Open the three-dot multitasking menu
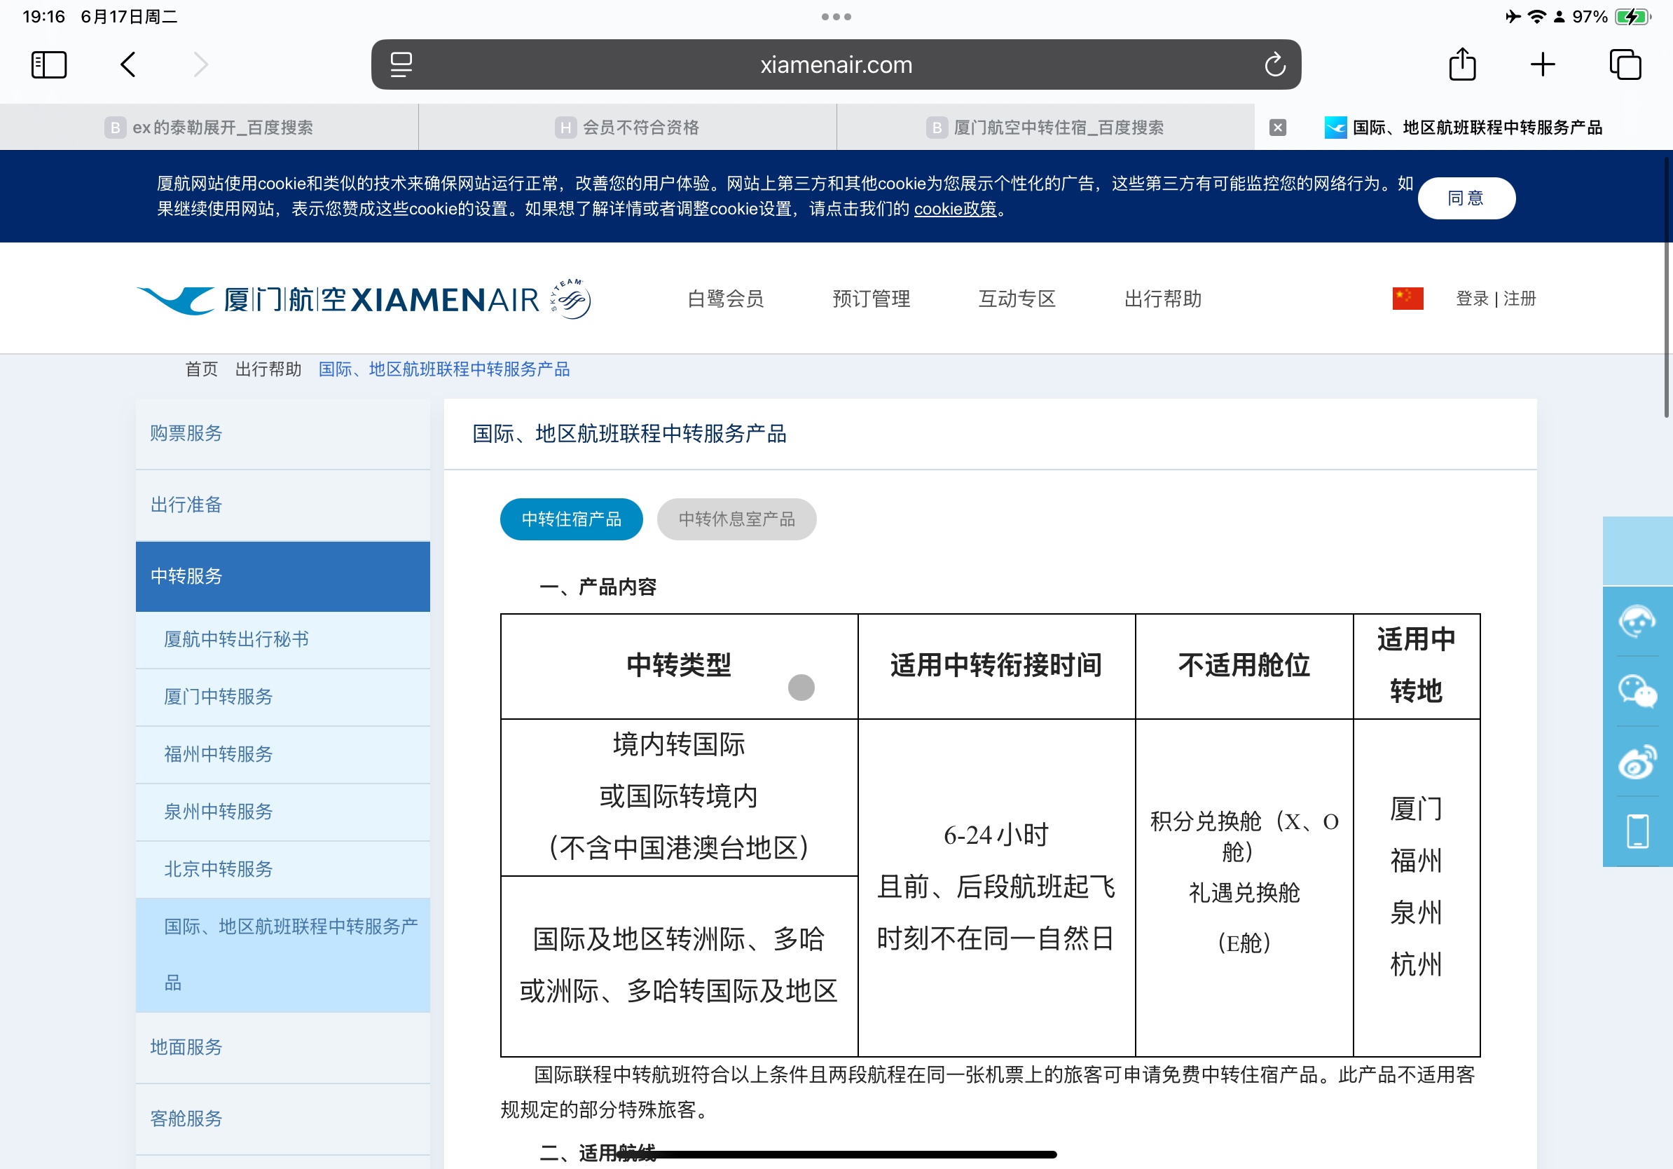The width and height of the screenshot is (1673, 1169). click(836, 17)
